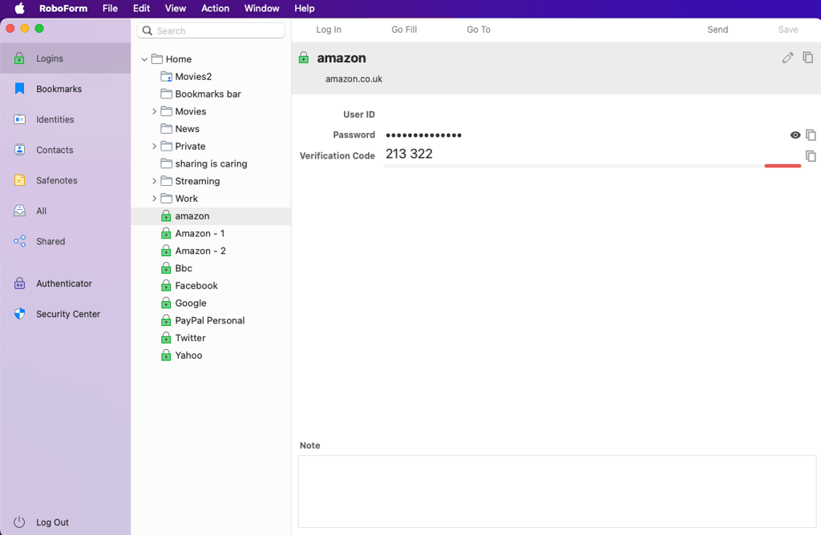Click into the Search field
This screenshot has width=821, height=535.
click(x=211, y=31)
